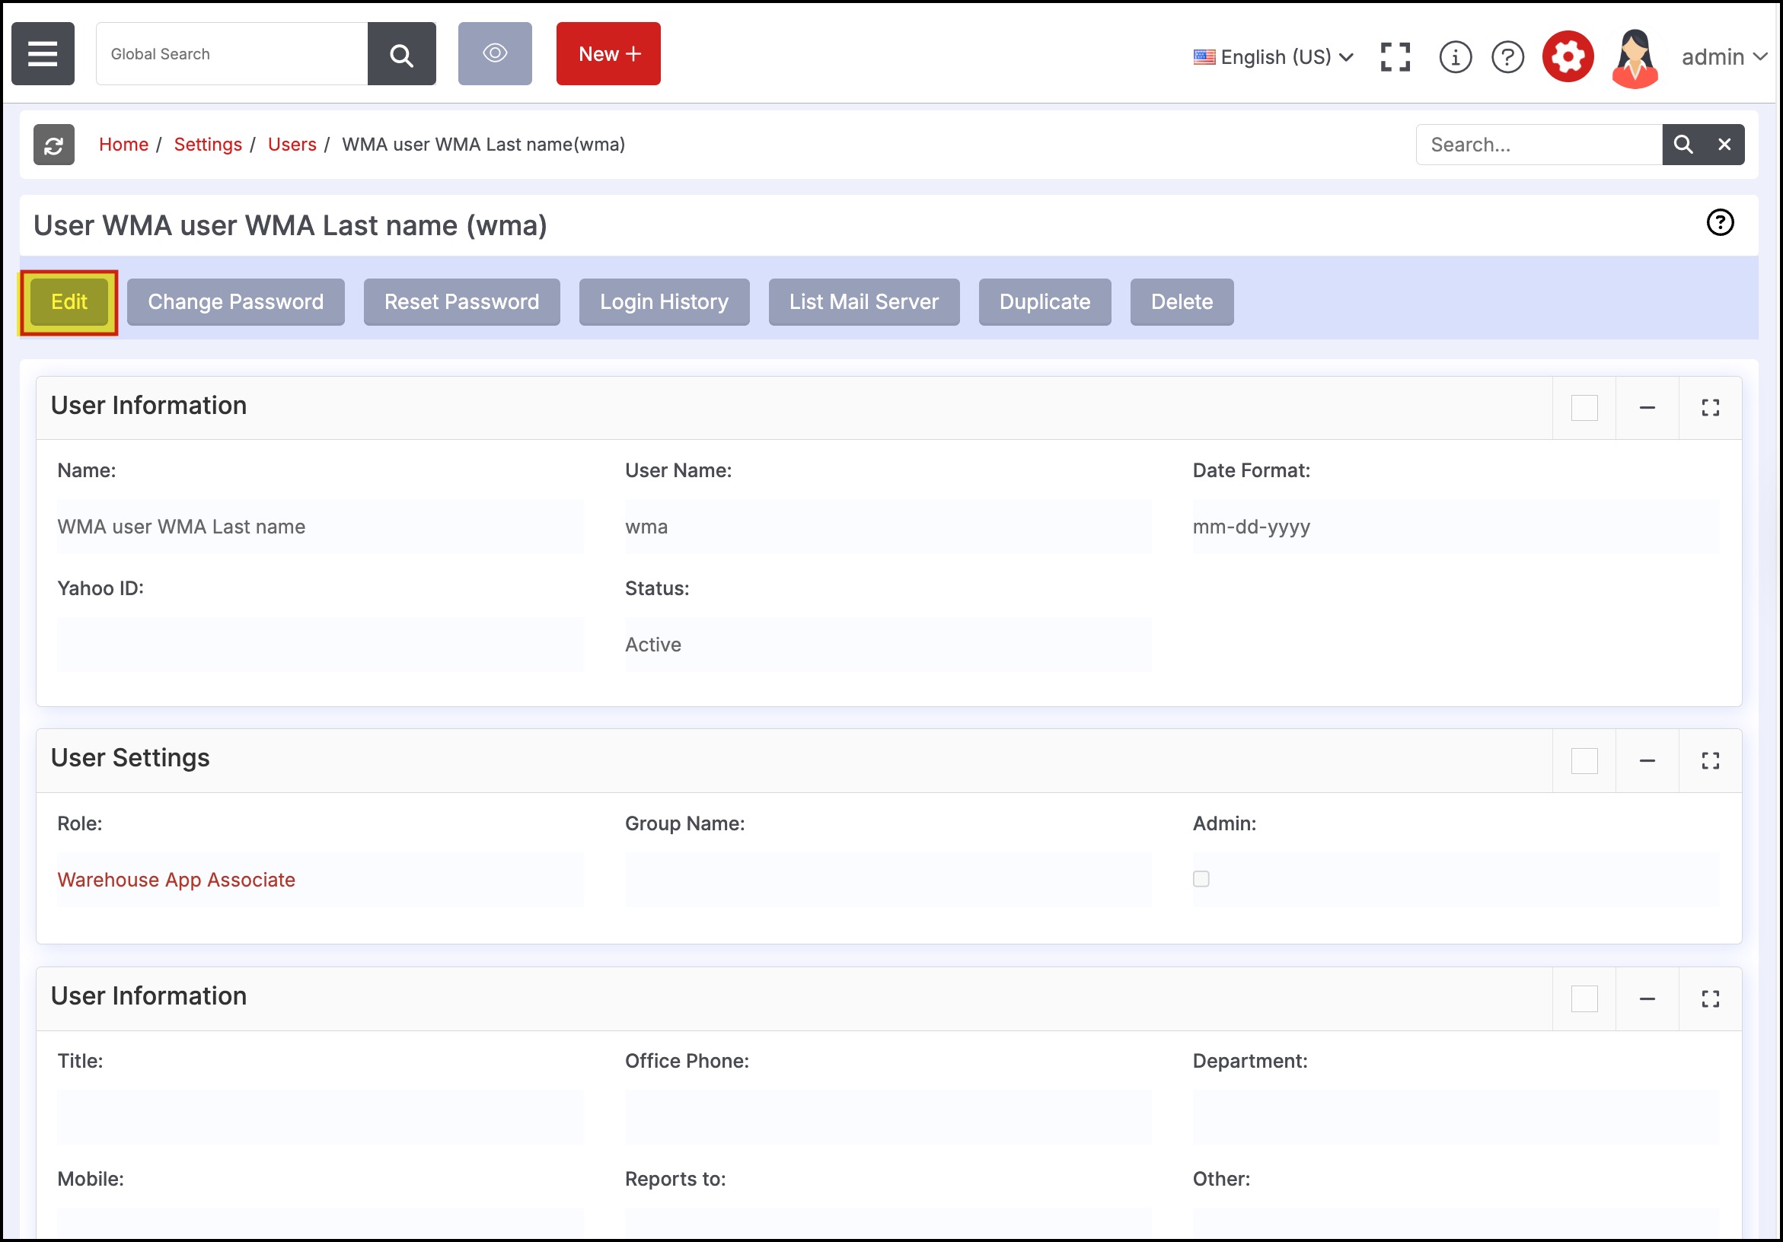Open the info circle icon
Image resolution: width=1783 pixels, height=1242 pixels.
pos(1455,56)
